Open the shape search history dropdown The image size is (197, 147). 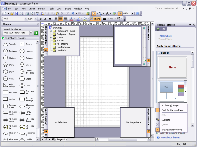click(x=31, y=33)
